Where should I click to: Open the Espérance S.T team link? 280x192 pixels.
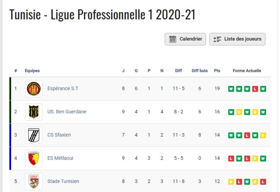click(x=63, y=88)
